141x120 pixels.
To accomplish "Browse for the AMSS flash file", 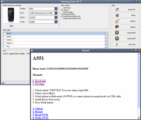I will (106, 37).
